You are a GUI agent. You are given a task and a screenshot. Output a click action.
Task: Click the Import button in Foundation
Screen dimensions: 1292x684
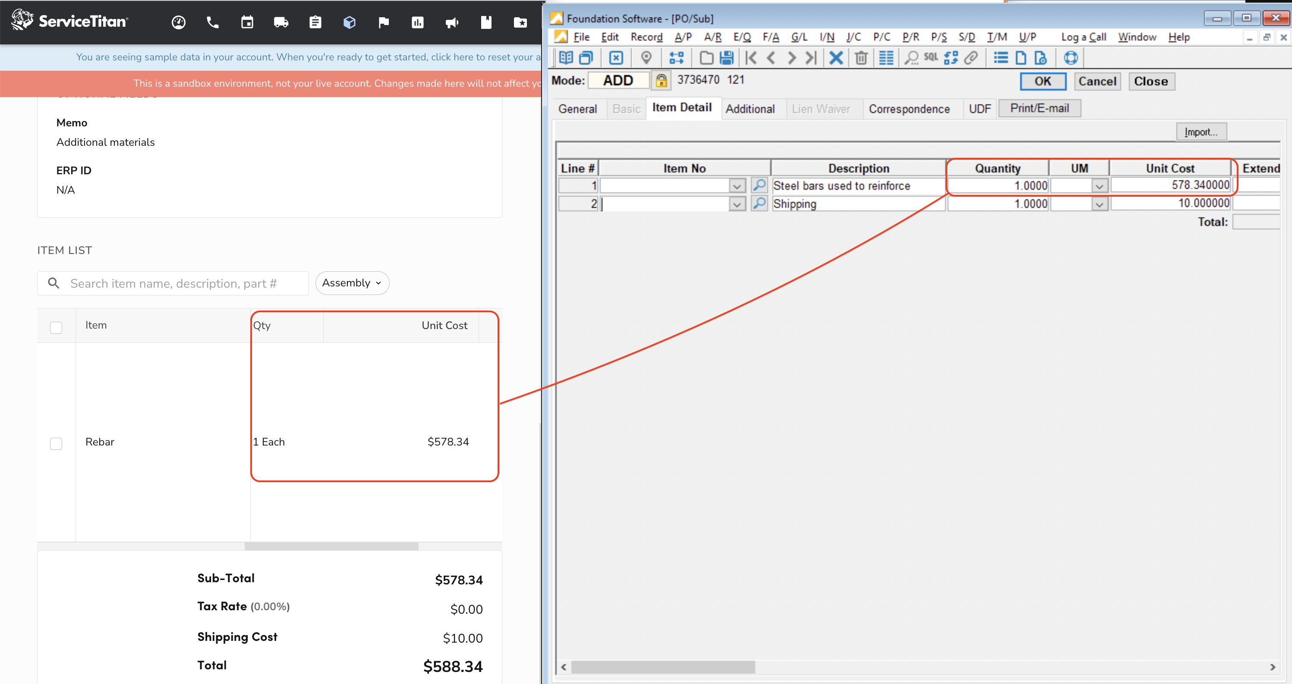coord(1202,132)
